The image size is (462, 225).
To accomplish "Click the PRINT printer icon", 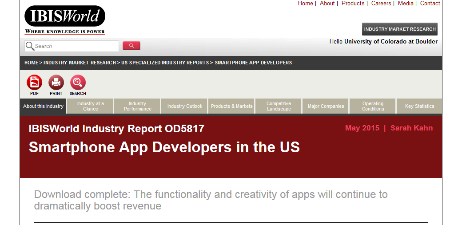I will click(x=56, y=83).
